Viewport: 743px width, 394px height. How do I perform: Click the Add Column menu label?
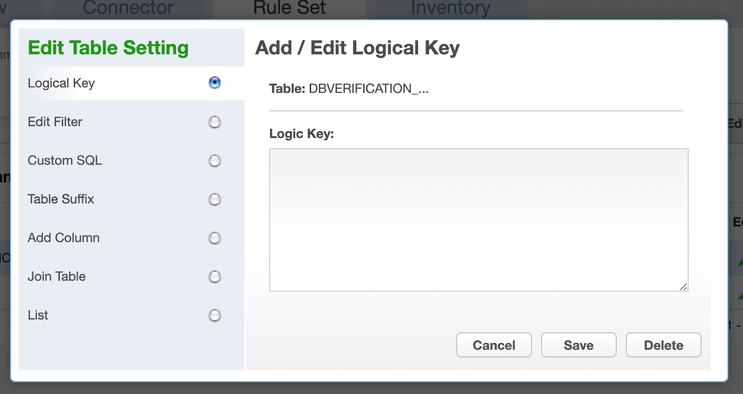pos(64,238)
